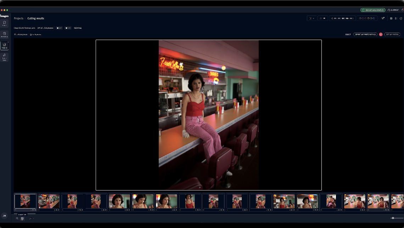Viewport: 404px width, 228px height.
Task: Toggle the 3-star rating filter
Action: (343, 18)
